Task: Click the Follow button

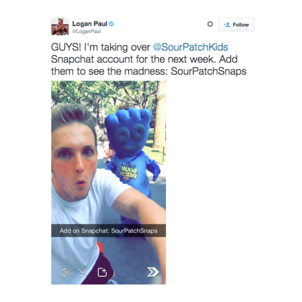Action: pyautogui.click(x=236, y=25)
